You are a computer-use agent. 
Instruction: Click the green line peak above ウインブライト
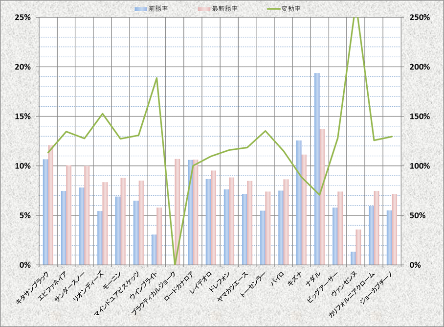tap(156, 78)
